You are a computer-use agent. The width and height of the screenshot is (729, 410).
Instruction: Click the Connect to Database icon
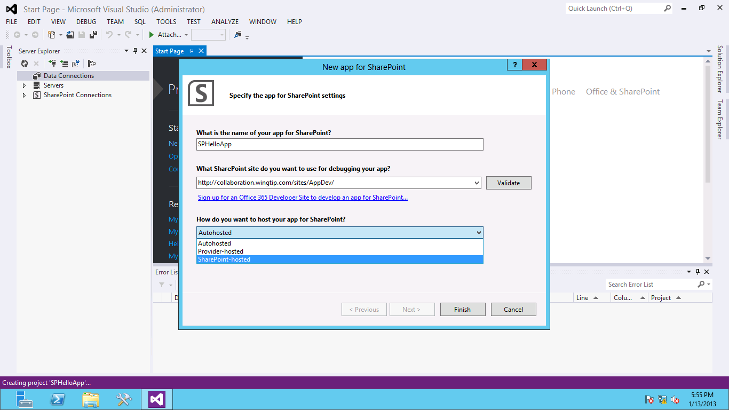(52, 64)
